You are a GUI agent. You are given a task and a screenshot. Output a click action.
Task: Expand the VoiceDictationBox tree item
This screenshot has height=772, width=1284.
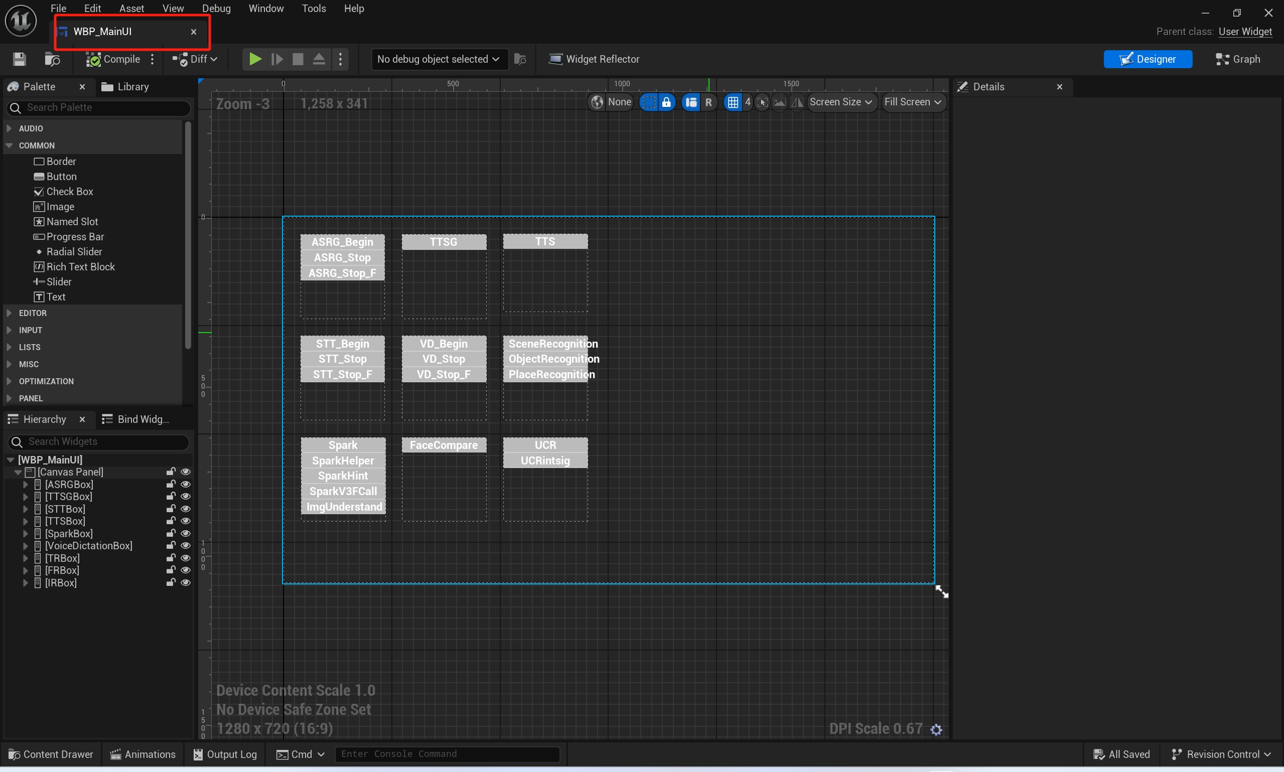point(25,546)
